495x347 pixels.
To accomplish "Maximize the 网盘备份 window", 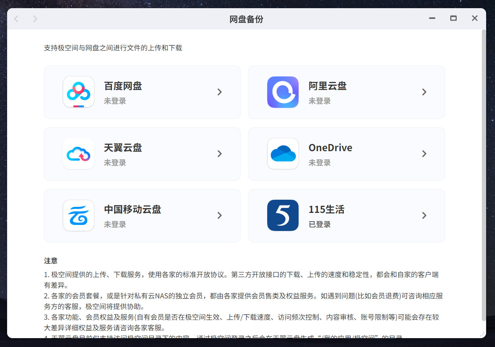I will [x=453, y=18].
